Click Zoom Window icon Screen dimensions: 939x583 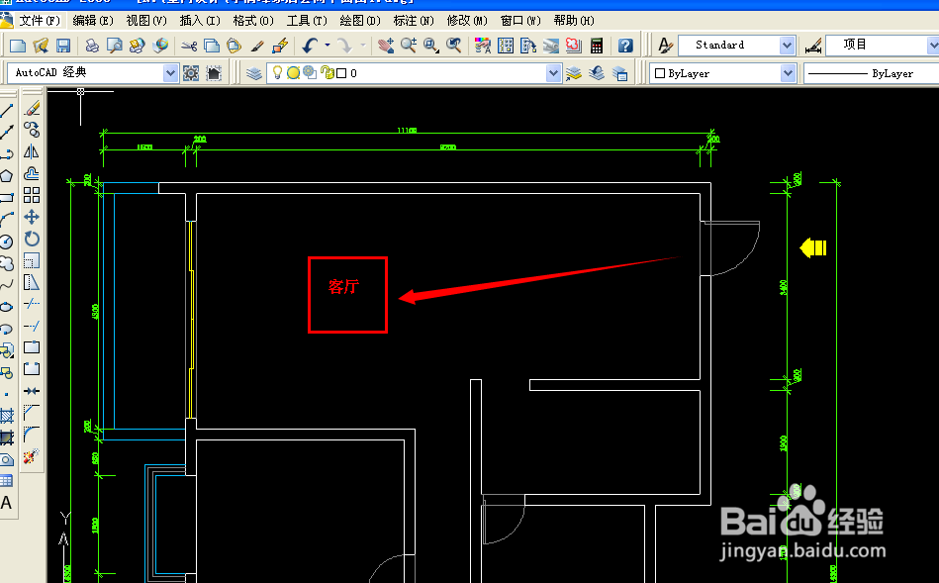[431, 46]
